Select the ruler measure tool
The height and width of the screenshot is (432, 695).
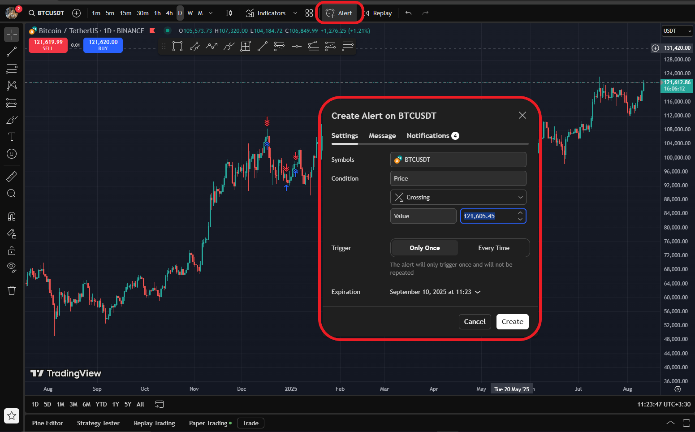point(12,176)
